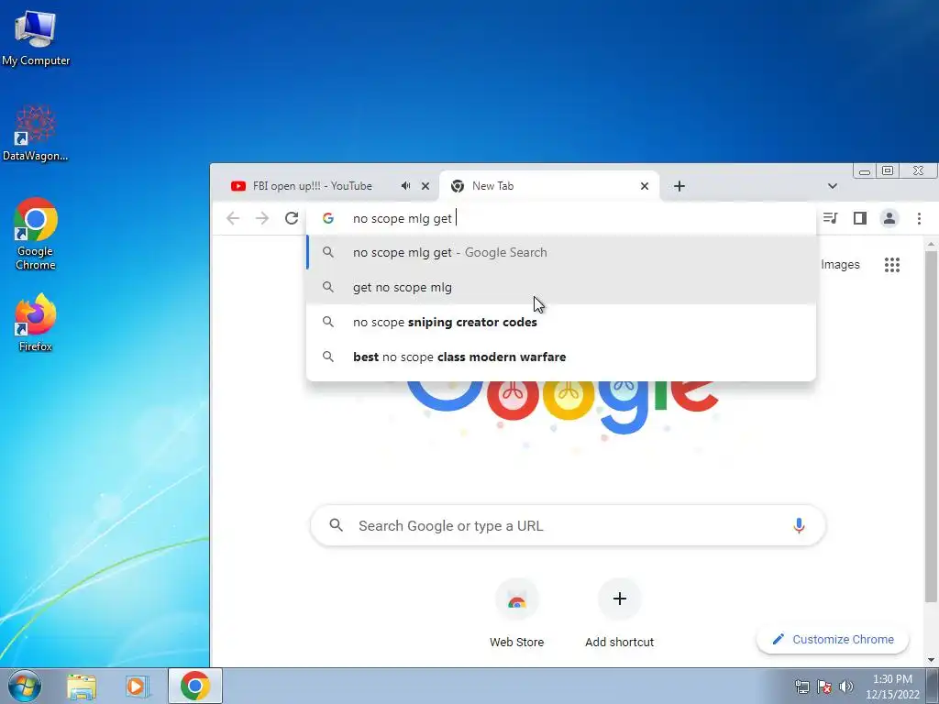
Task: Click Chrome taskbar button
Action: 195,686
